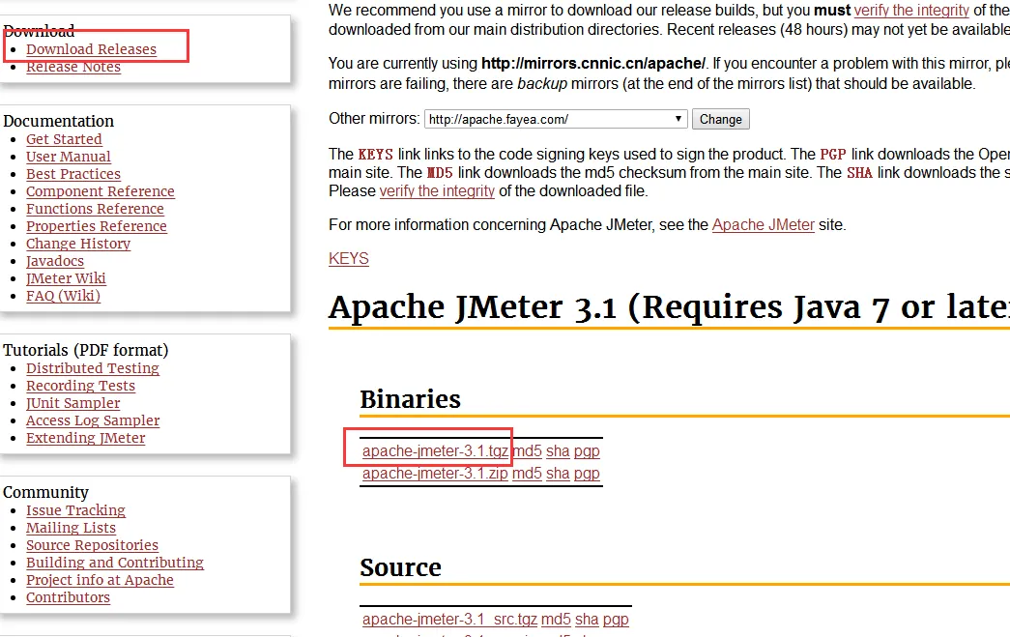Go to Best Practices page
1010x637 pixels.
[x=73, y=174]
